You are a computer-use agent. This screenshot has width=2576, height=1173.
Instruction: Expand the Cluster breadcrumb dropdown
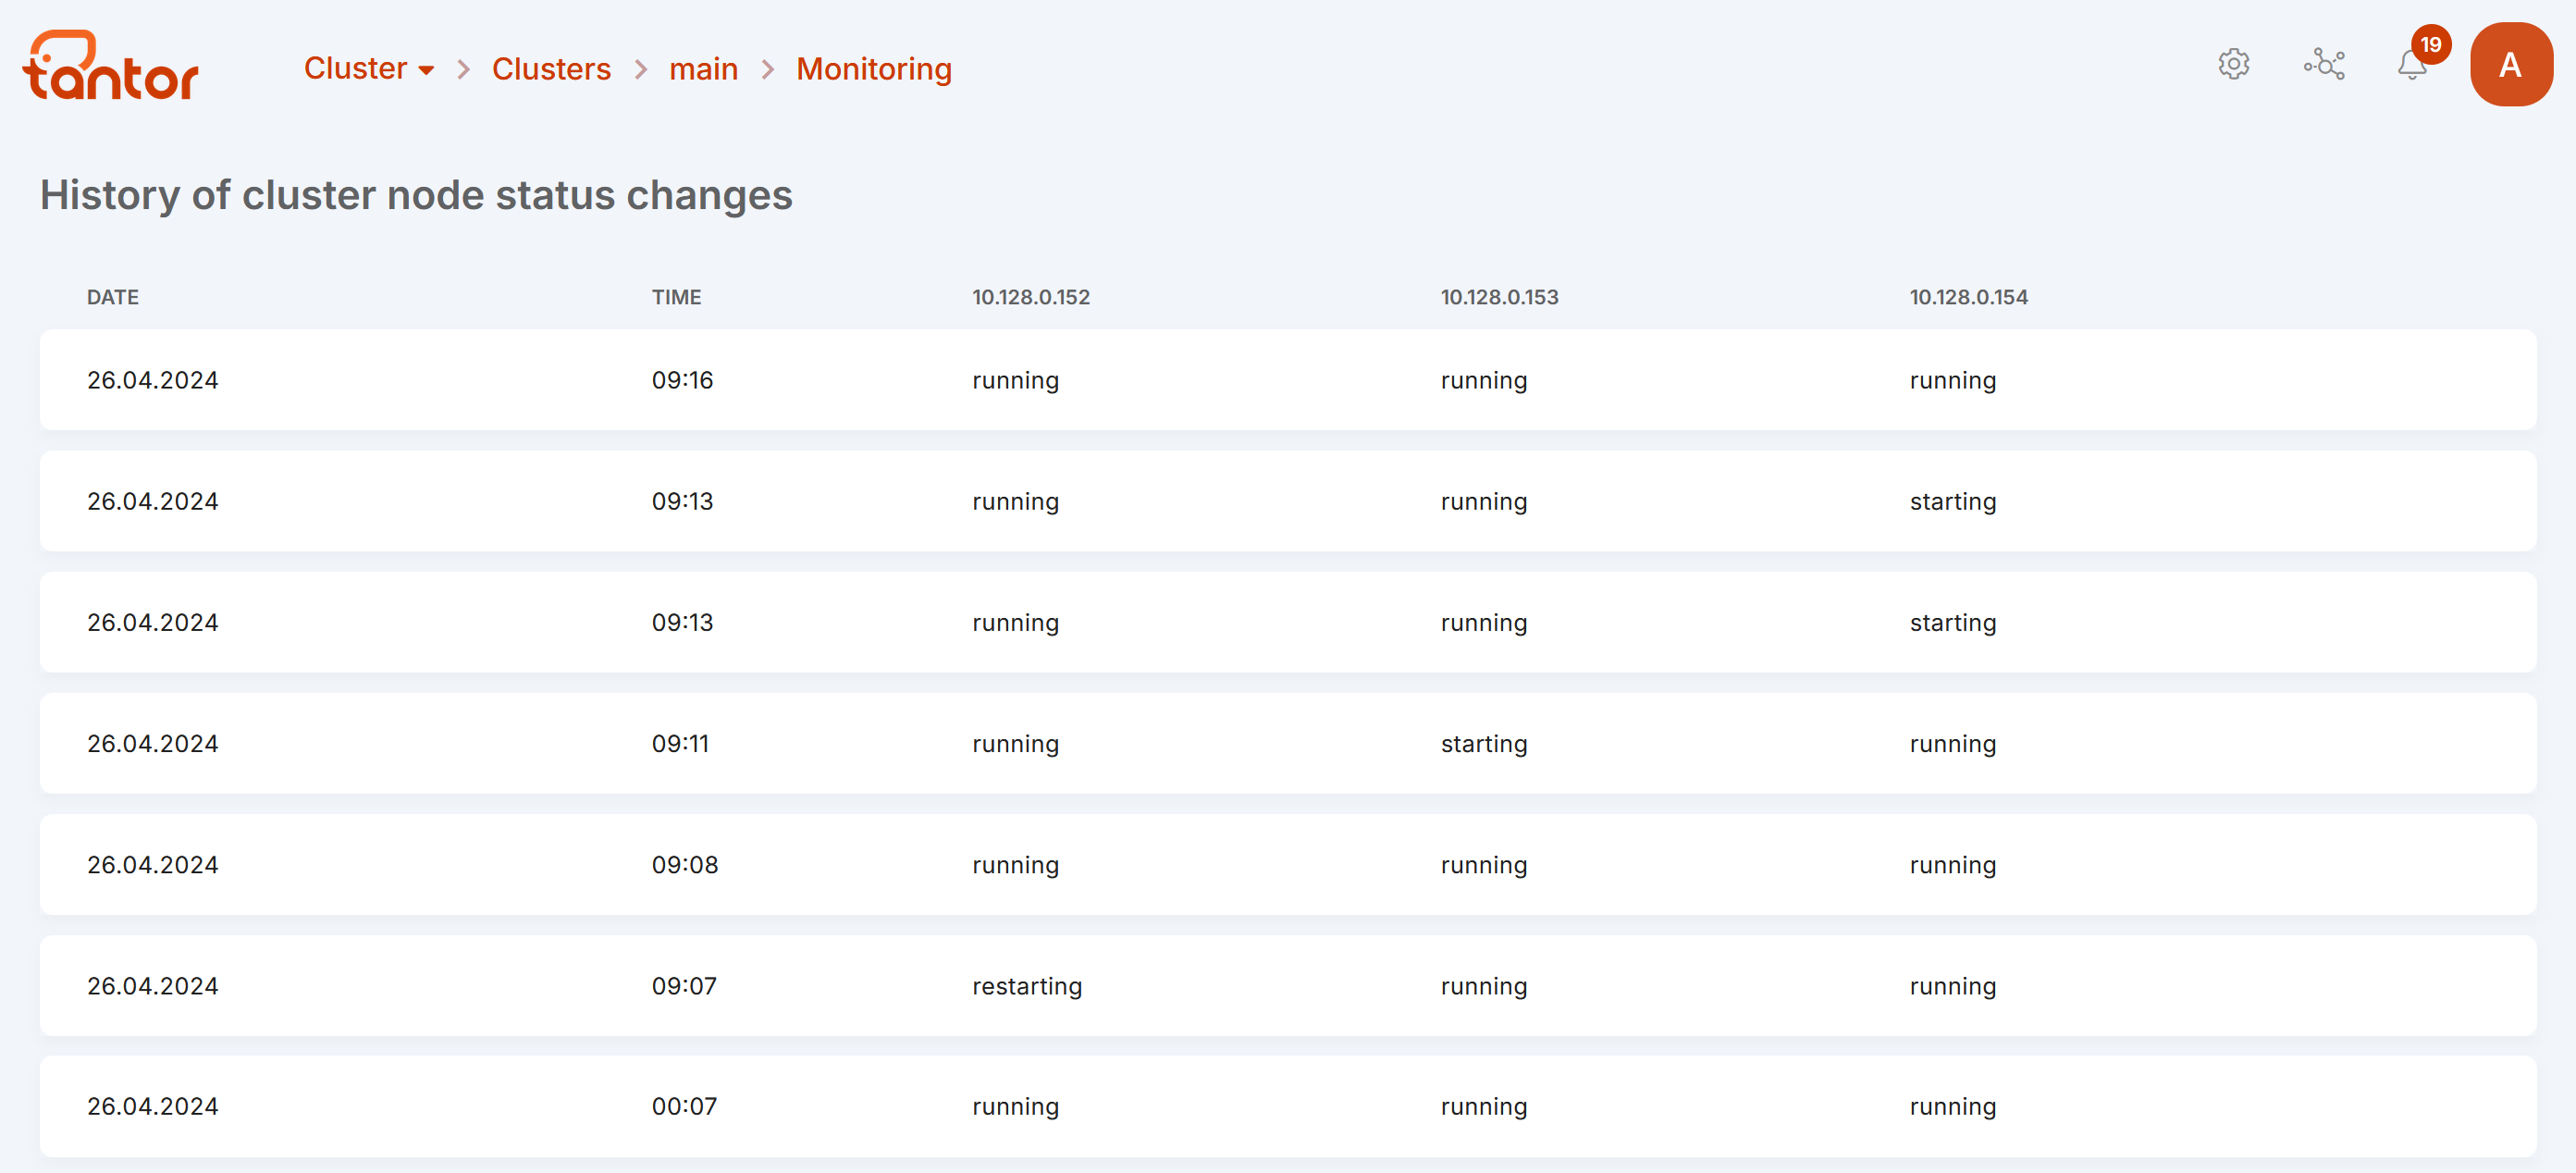pos(369,68)
